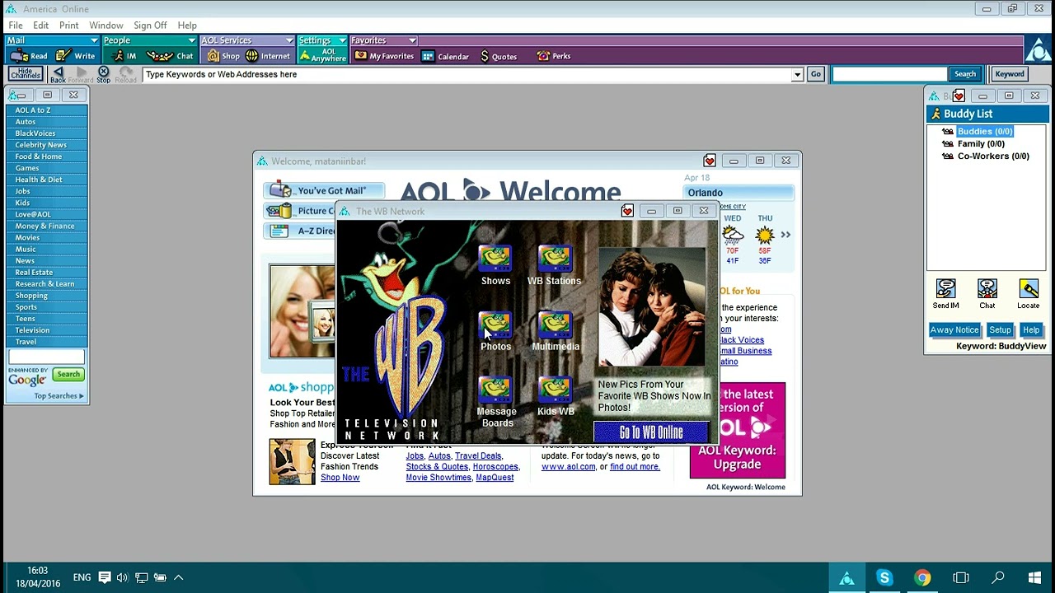The width and height of the screenshot is (1055, 593).
Task: Open the Perks toolbar button
Action: [x=553, y=56]
